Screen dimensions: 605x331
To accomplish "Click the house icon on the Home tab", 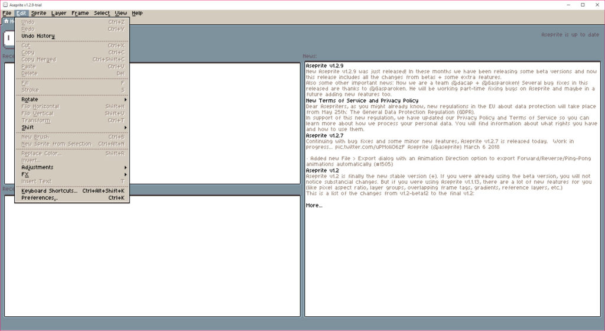I will click(x=6, y=21).
